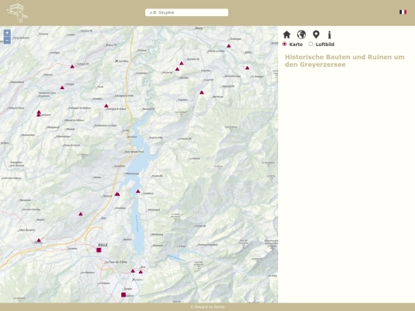
Task: Click the 'La Tour-de-Trême' map label
Action: [116, 262]
